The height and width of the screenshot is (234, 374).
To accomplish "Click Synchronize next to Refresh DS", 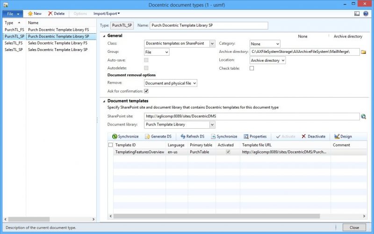I will click(x=224, y=136).
